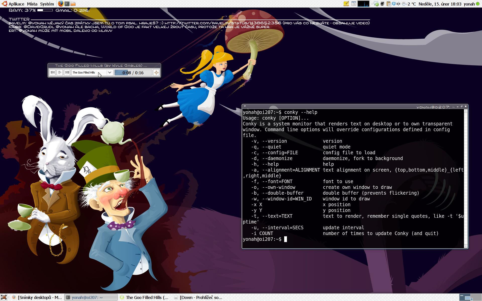Click the TWITTER heading in conky
The width and height of the screenshot is (482, 301).
[x=19, y=19]
